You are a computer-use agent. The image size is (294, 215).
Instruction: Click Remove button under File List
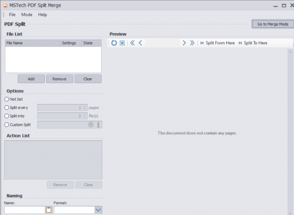coord(60,79)
